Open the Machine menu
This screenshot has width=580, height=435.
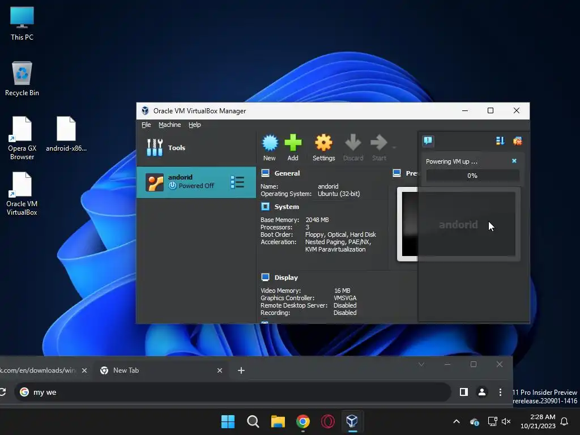point(170,125)
